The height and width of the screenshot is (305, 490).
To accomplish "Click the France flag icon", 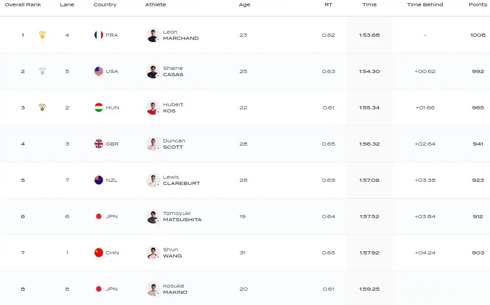I will pos(99,35).
